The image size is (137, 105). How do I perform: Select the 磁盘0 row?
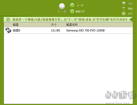coord(68,30)
